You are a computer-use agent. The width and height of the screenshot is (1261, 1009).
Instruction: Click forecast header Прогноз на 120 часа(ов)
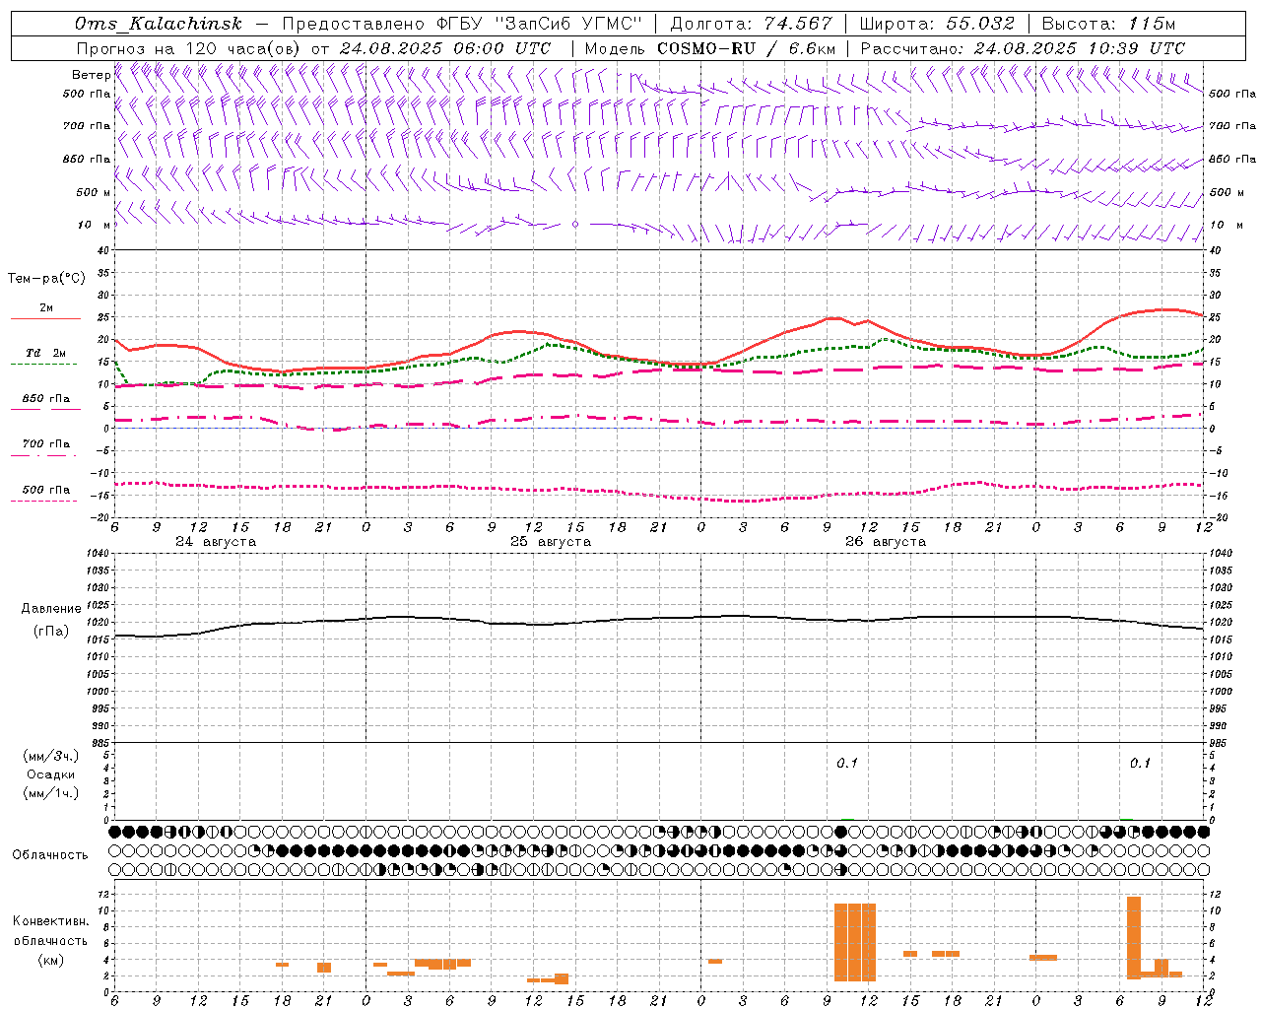click(189, 48)
